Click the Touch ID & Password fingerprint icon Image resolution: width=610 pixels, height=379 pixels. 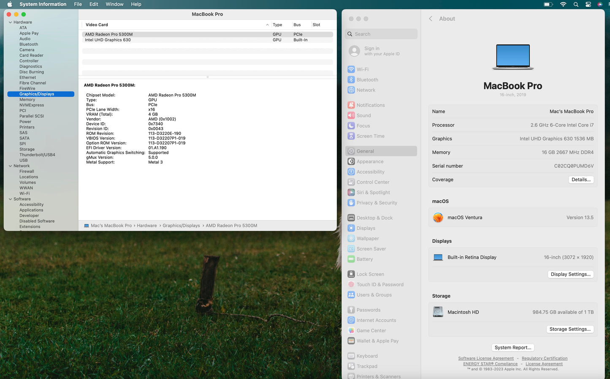(x=351, y=285)
